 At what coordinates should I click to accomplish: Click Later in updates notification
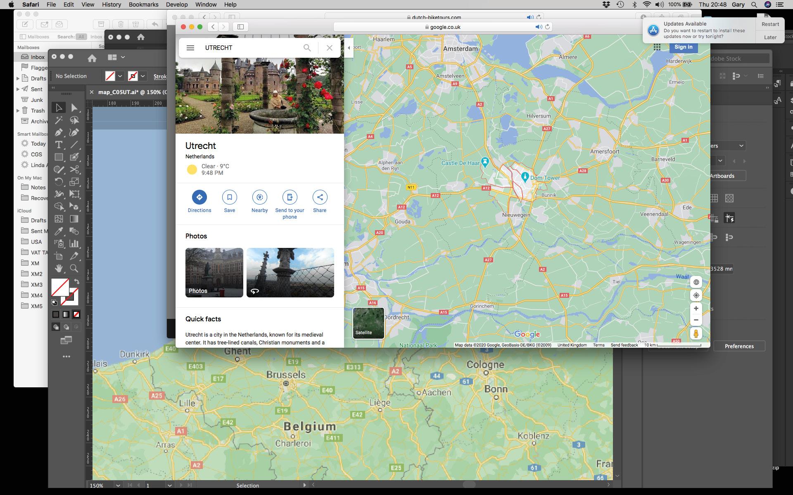[x=770, y=37]
